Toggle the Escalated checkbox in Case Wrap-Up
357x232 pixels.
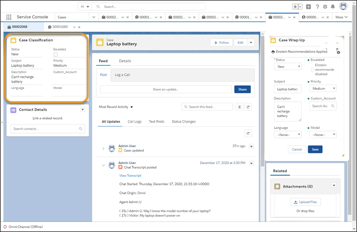(x=312, y=70)
